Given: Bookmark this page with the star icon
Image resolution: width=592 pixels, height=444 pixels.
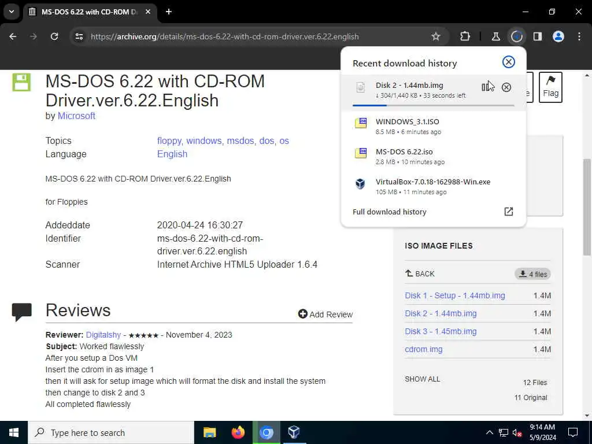Looking at the screenshot, I should [x=436, y=36].
